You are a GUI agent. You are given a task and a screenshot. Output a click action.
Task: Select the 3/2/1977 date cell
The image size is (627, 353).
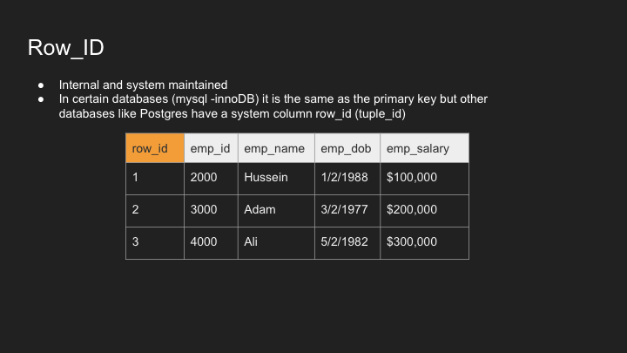pos(347,211)
